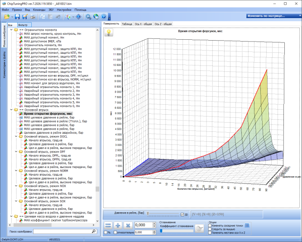This screenshot has width=302, height=242.
Task: Check Изменять соседние точки option
Action: pos(210,225)
